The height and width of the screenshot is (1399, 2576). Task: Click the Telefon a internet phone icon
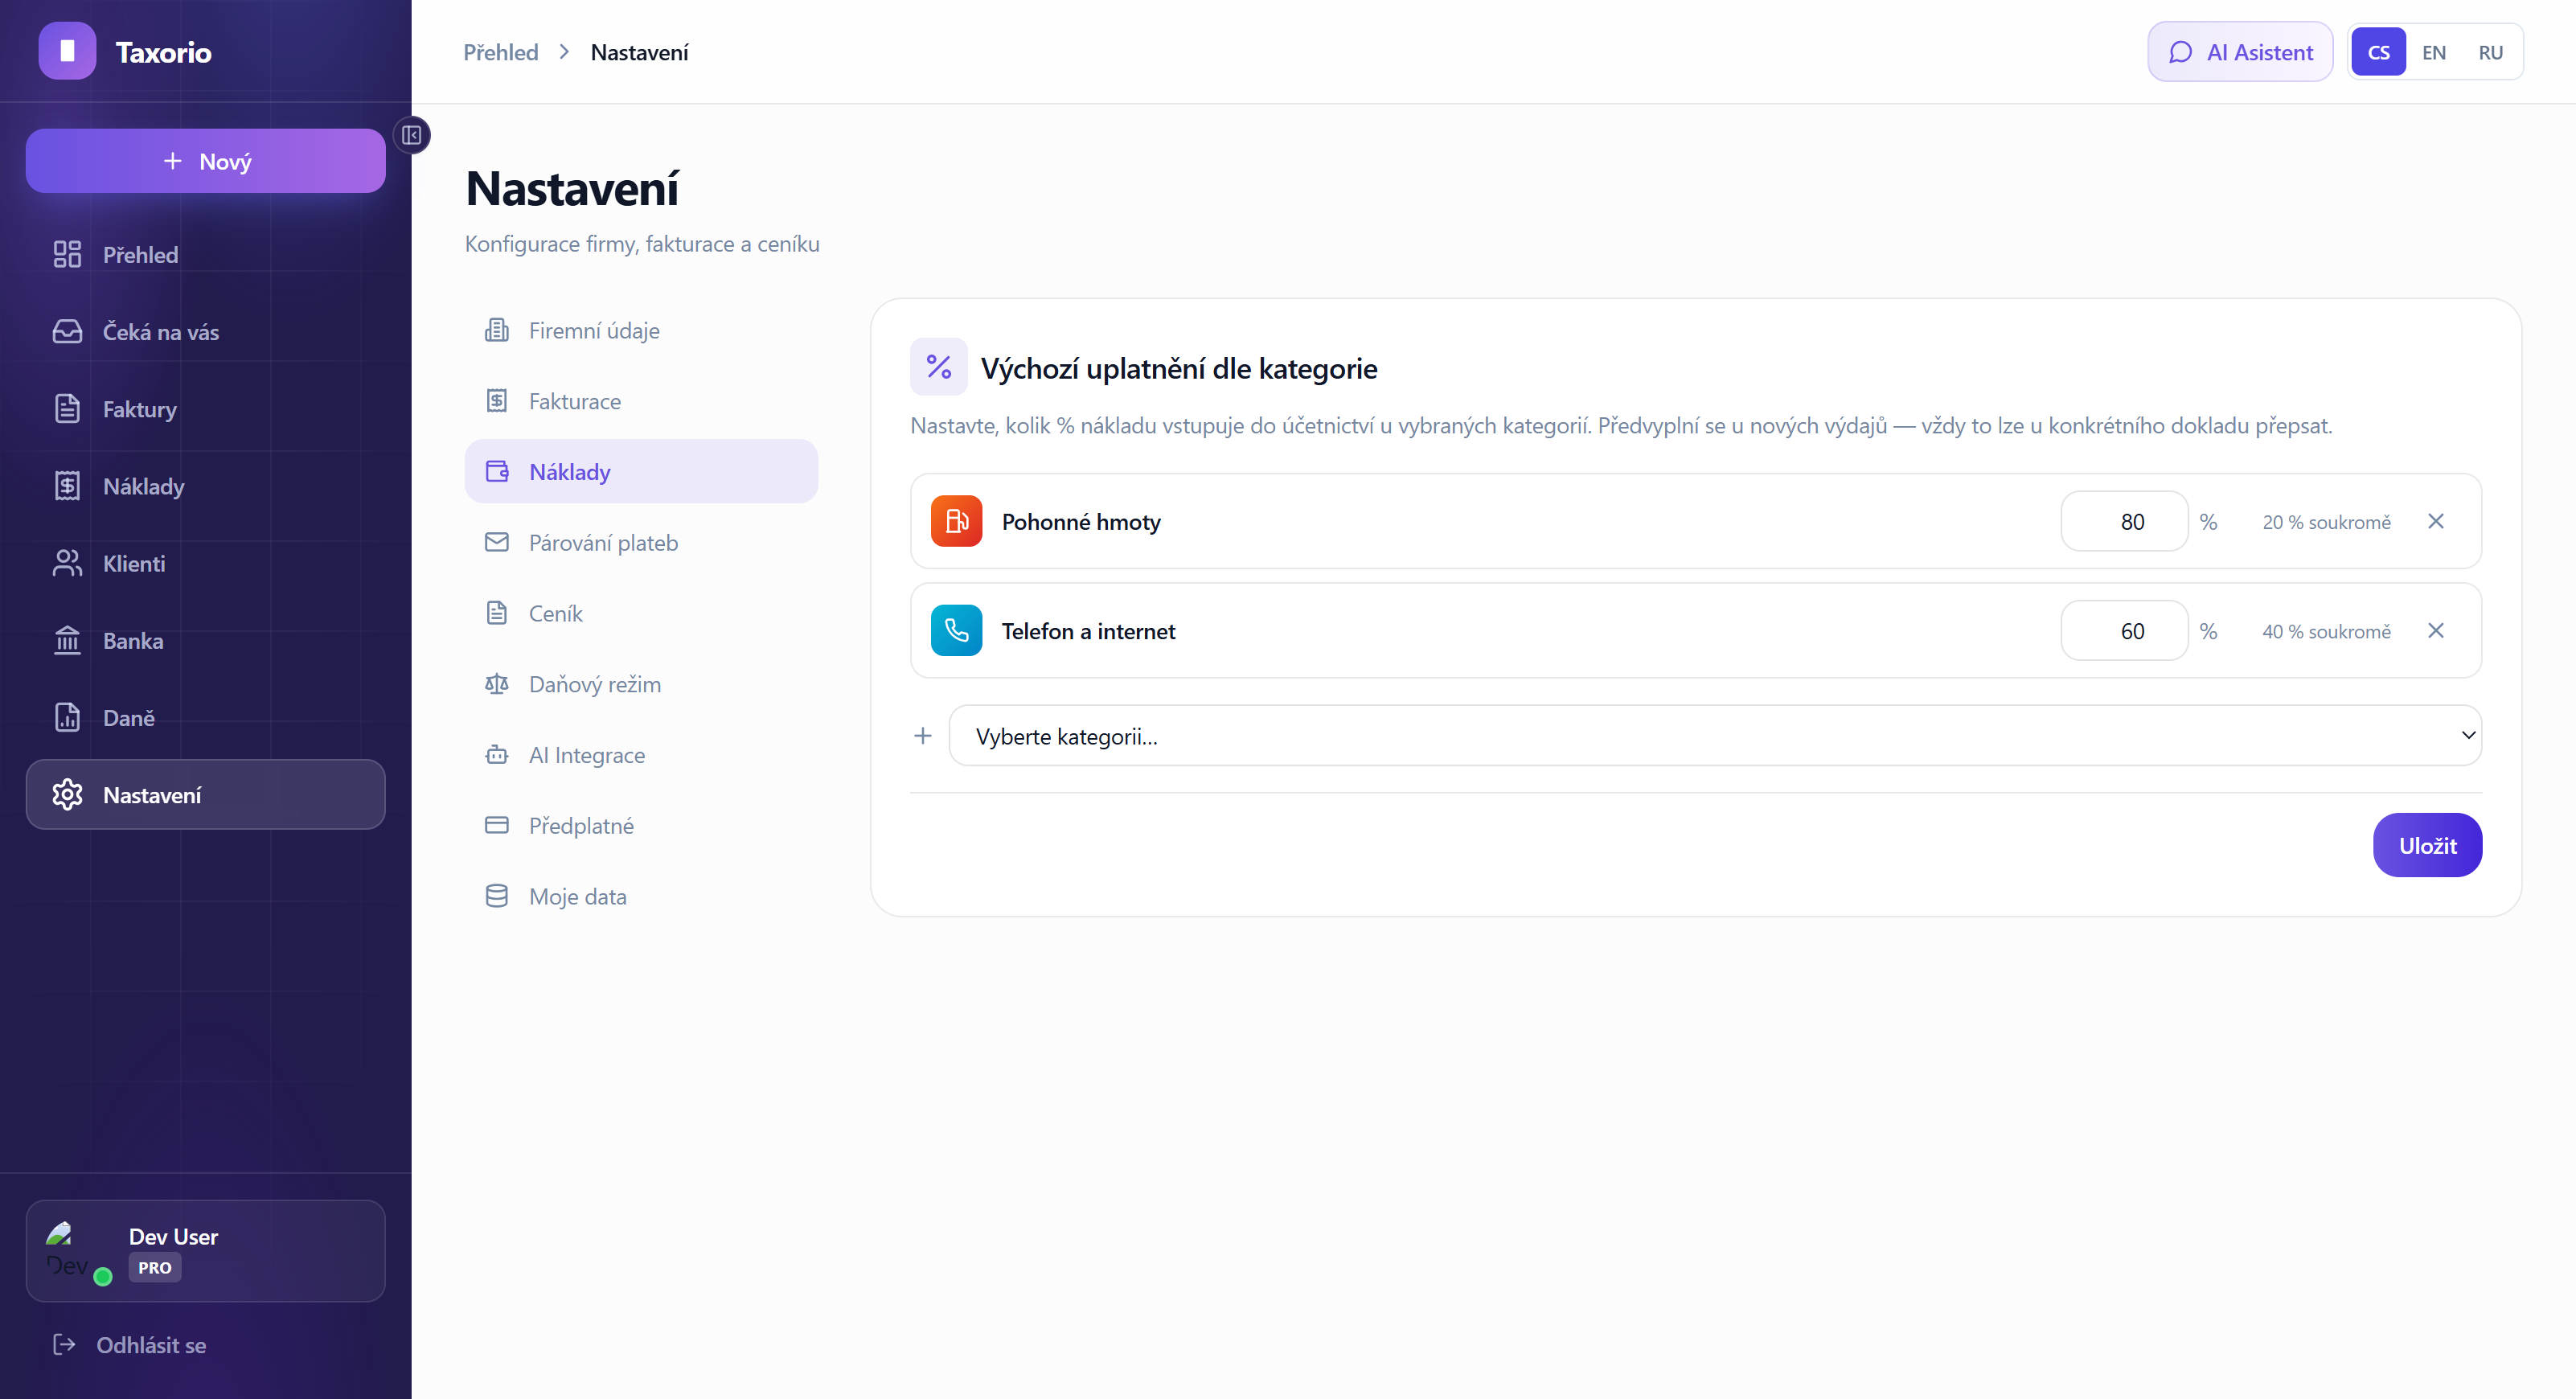pyautogui.click(x=956, y=630)
